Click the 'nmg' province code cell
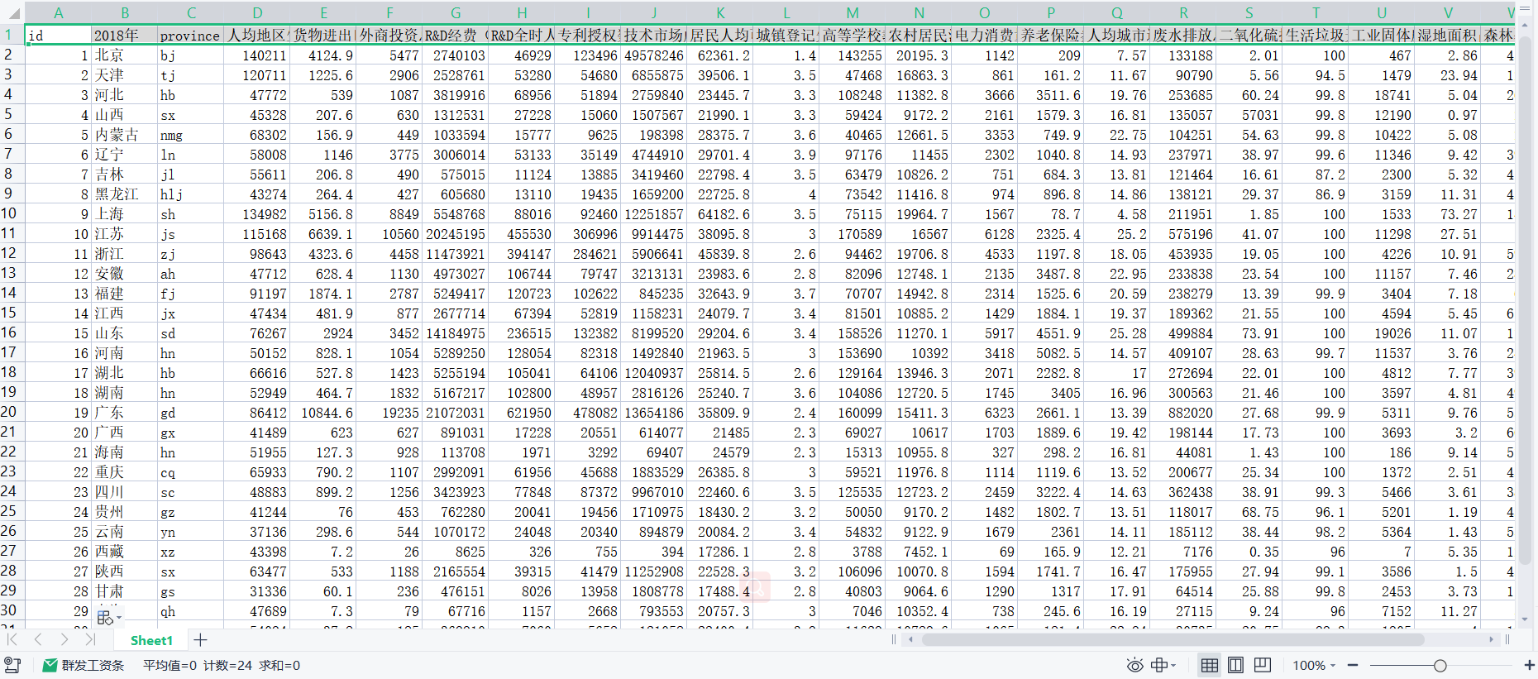 pos(191,135)
